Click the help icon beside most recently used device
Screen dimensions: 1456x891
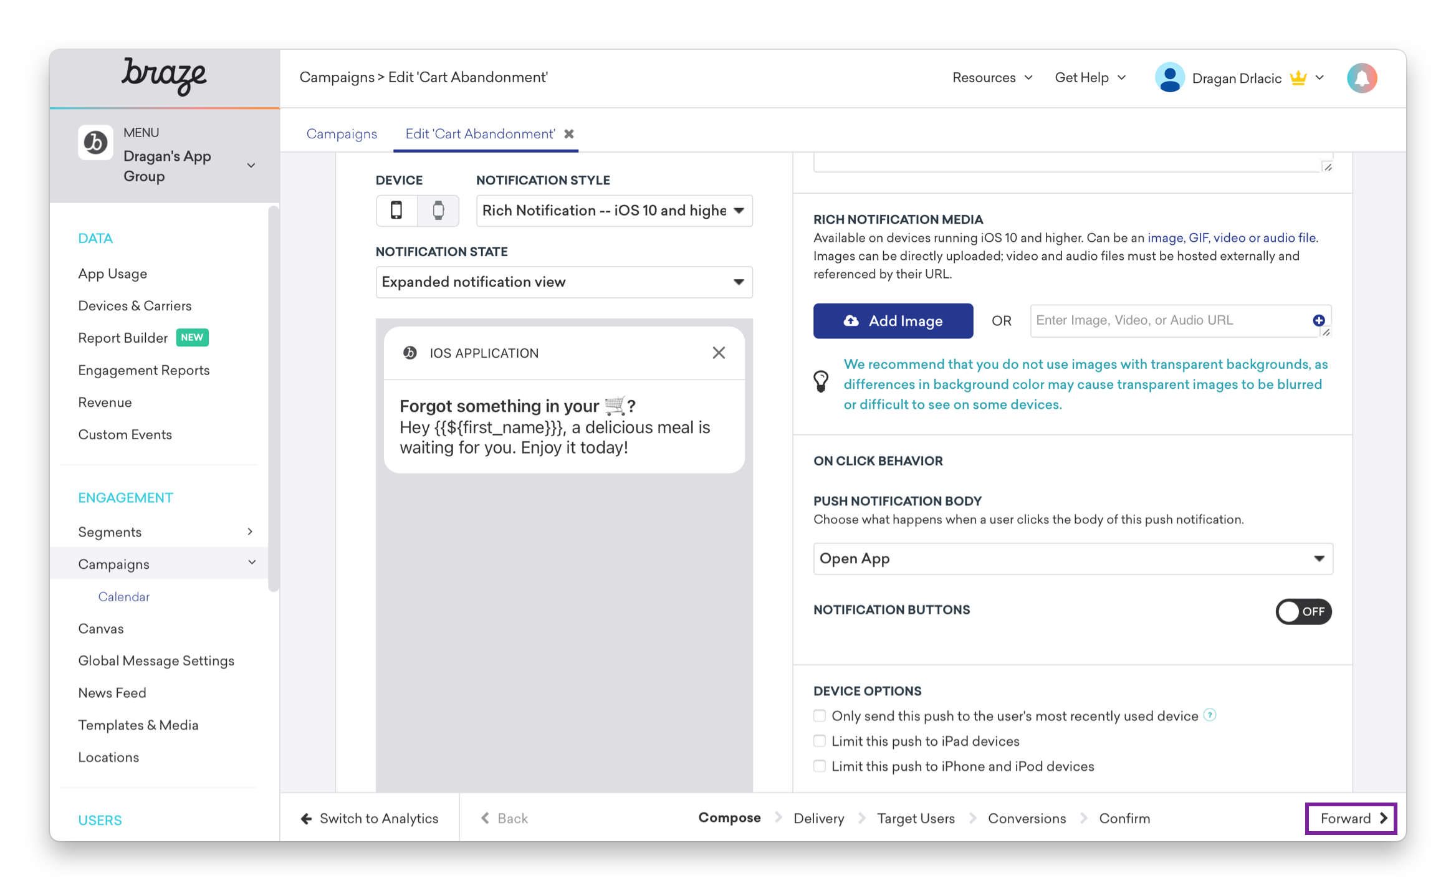1210,715
